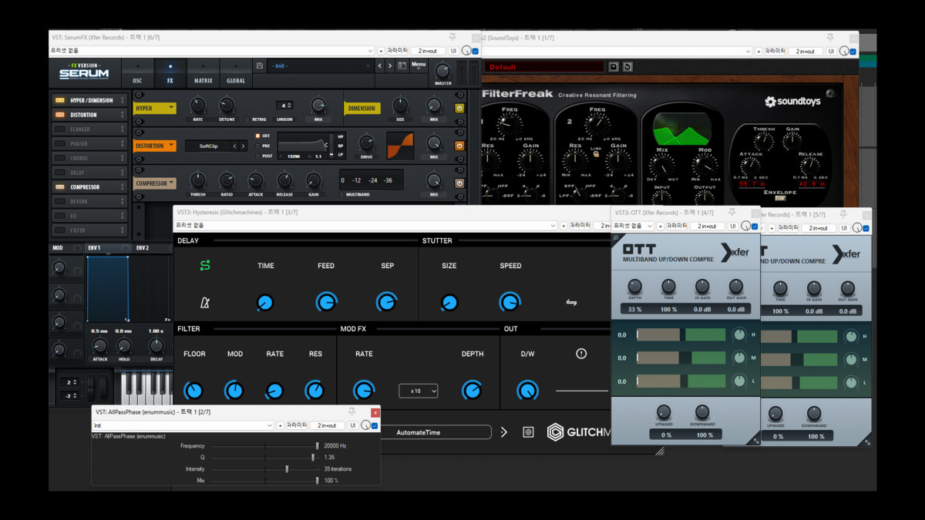Screen dimensions: 925x520
Task: Open Serum Menu dropdown
Action: 419,65
